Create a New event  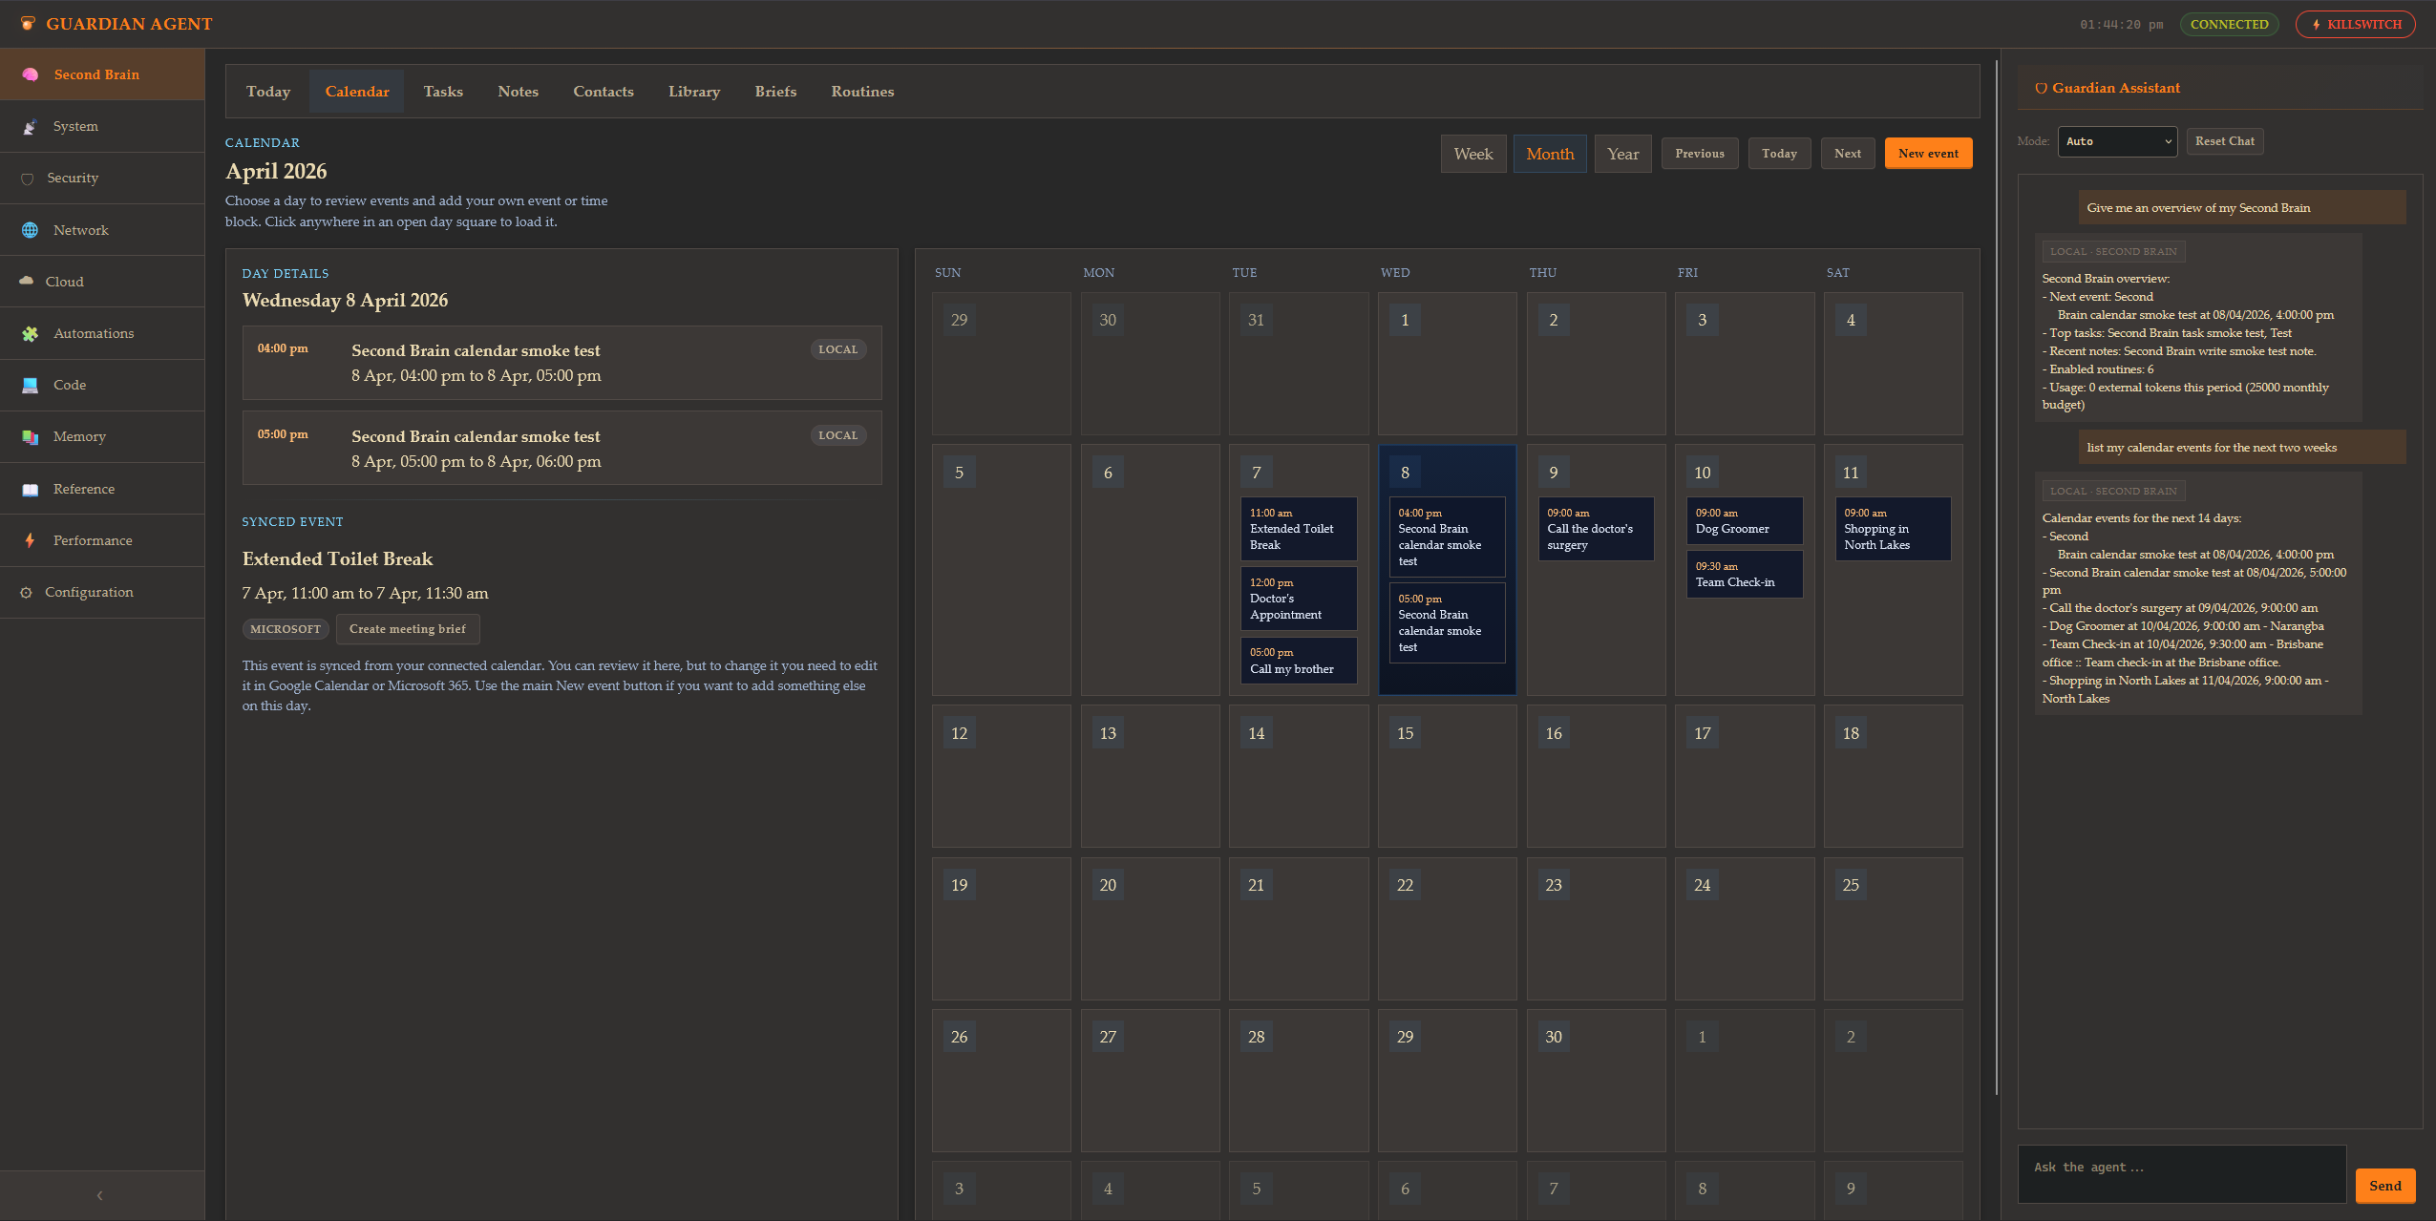pyautogui.click(x=1928, y=154)
